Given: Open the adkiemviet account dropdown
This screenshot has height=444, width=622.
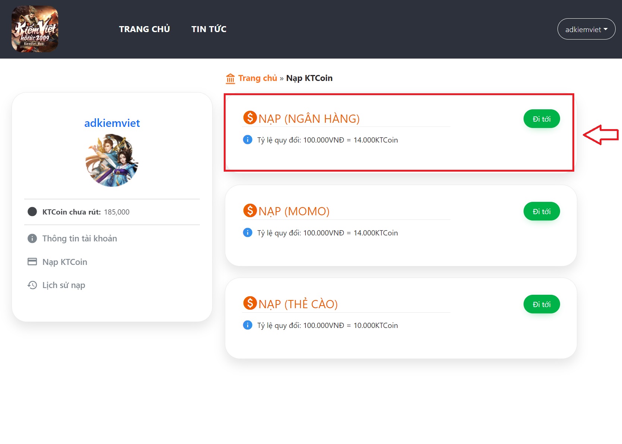Looking at the screenshot, I should point(586,29).
